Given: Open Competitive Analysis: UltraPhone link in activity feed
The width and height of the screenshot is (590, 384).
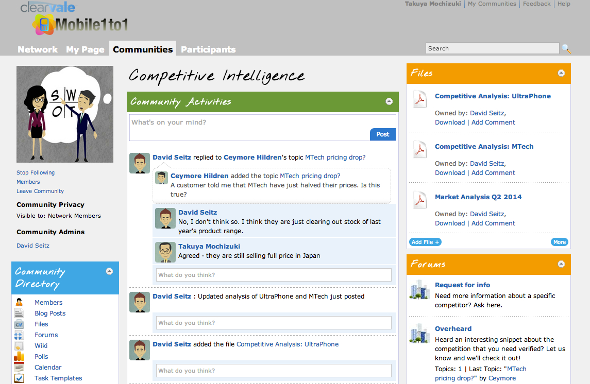Looking at the screenshot, I should [288, 344].
